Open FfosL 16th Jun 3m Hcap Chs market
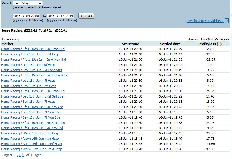The height and width of the screenshot is (159, 232). pos(33,123)
